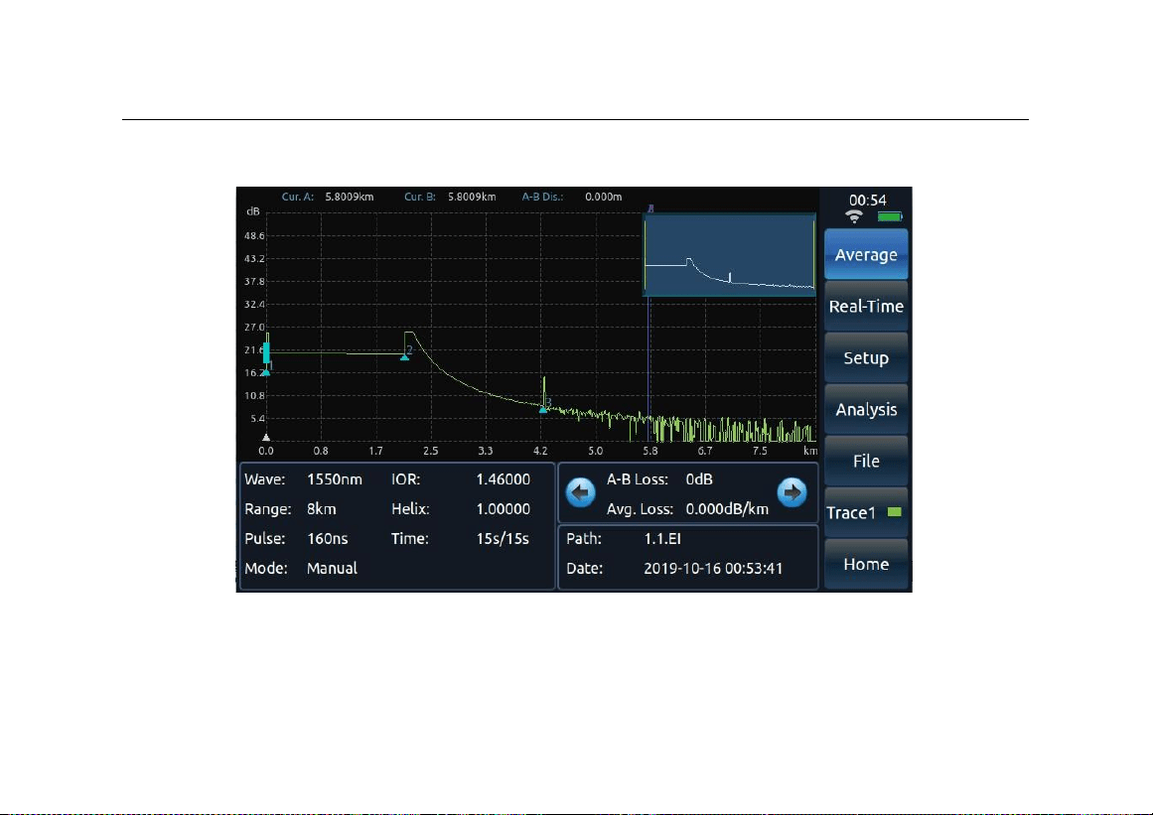Viewport: 1153px width, 815px height.
Task: Click the trace overview thumbnail
Action: pos(730,254)
